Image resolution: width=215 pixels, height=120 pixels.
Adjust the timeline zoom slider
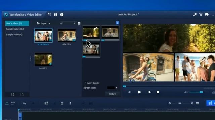coord(180,103)
